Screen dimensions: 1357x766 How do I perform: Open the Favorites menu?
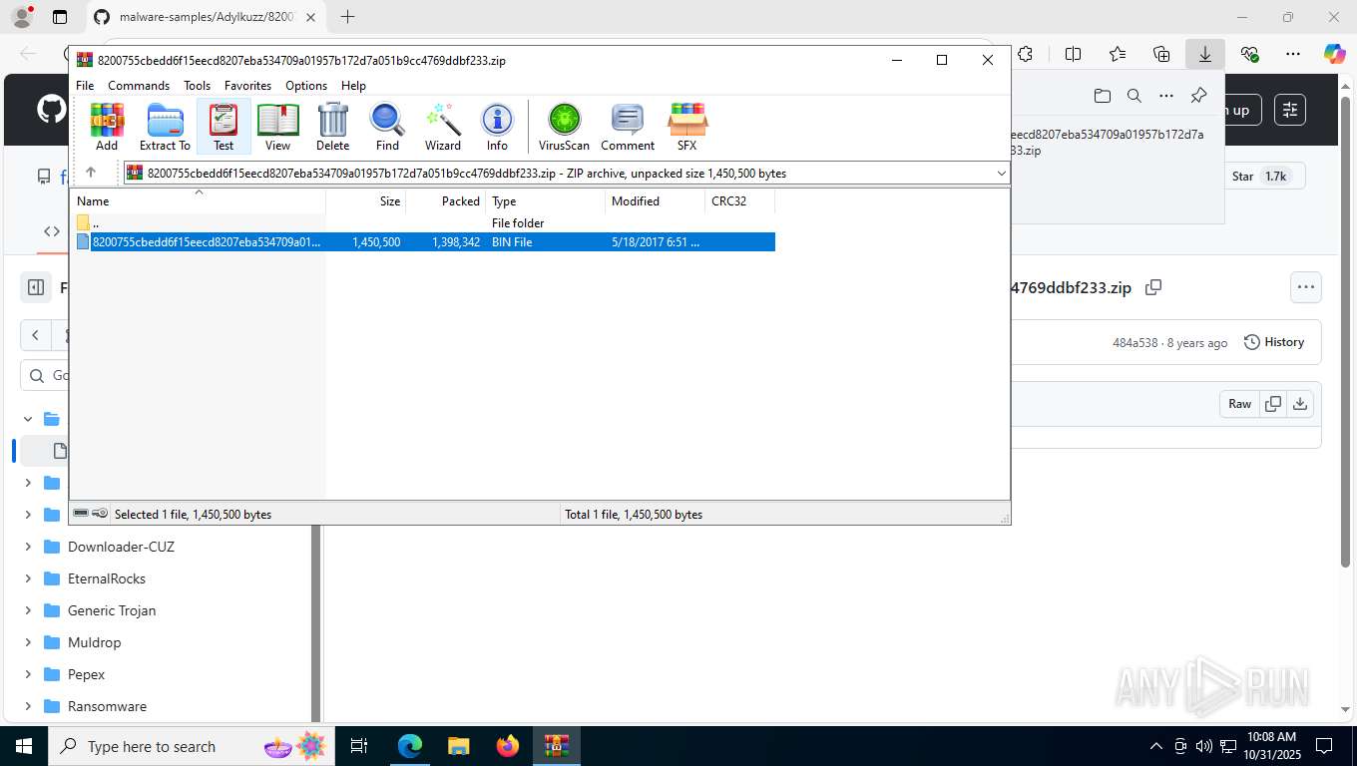(x=247, y=86)
